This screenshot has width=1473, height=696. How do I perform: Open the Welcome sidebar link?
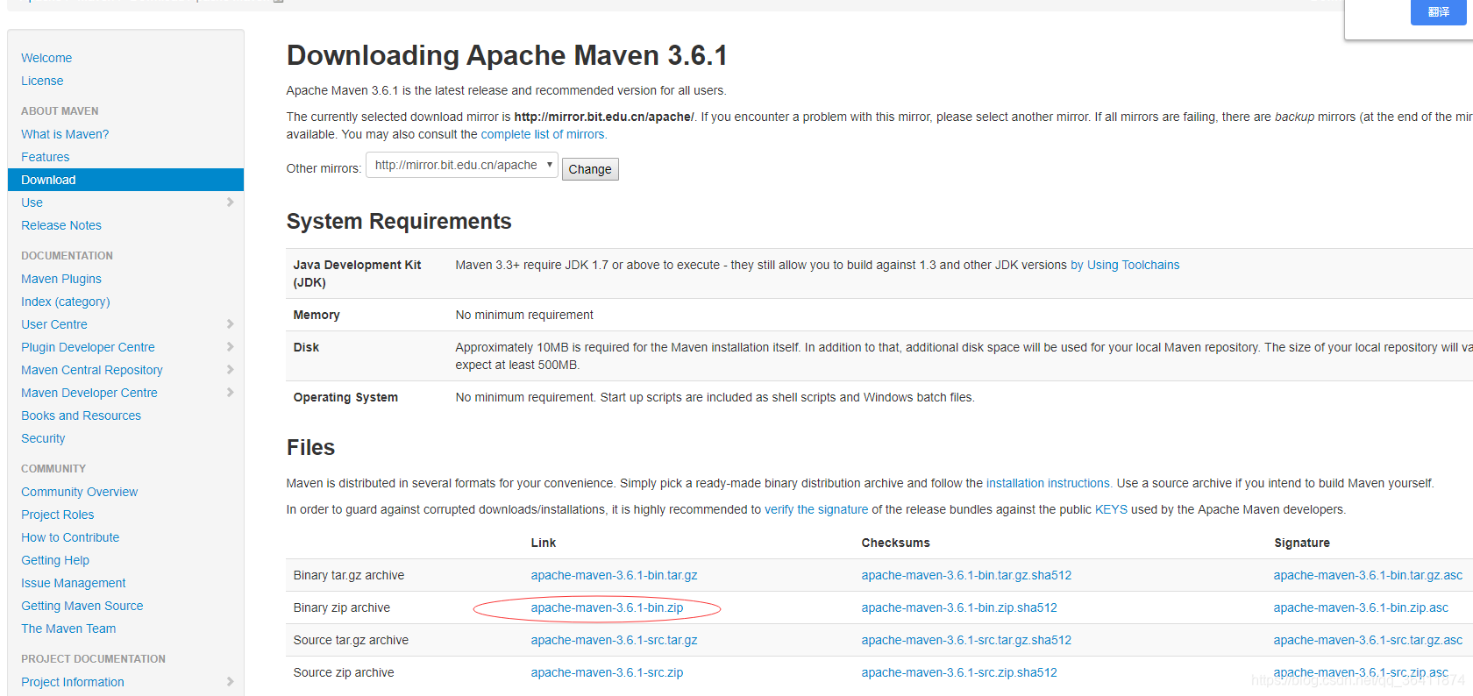click(x=46, y=58)
